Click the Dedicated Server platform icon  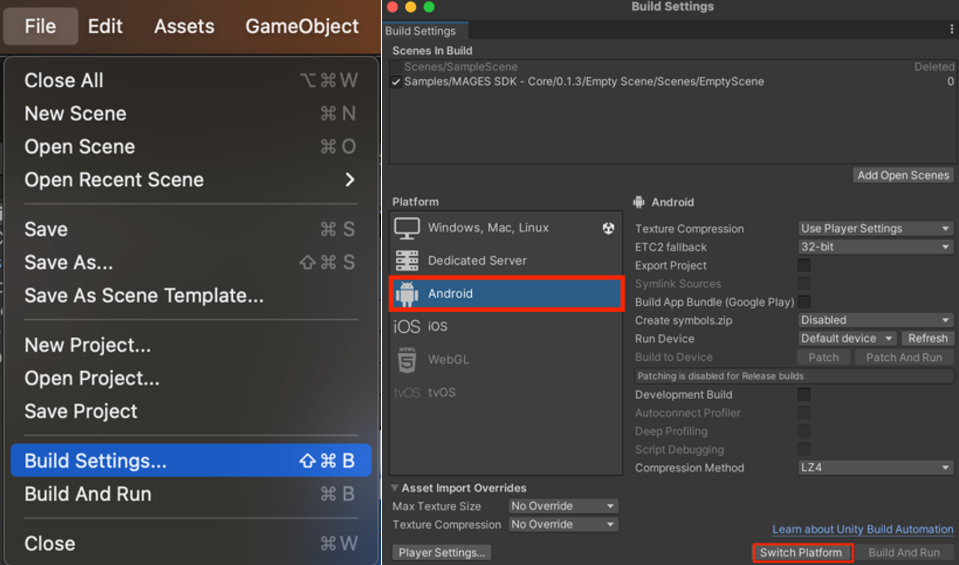click(x=407, y=261)
